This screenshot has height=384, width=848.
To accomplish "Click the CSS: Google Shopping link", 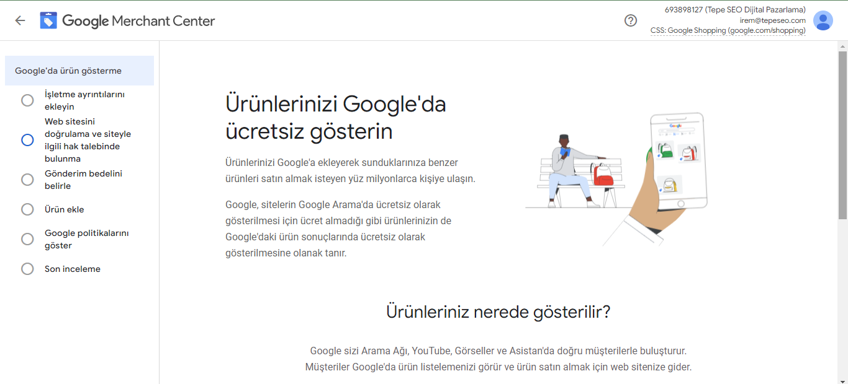I will [x=728, y=30].
